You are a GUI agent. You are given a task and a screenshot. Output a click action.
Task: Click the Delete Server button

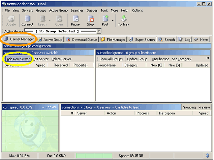pyautogui.click(x=61, y=59)
